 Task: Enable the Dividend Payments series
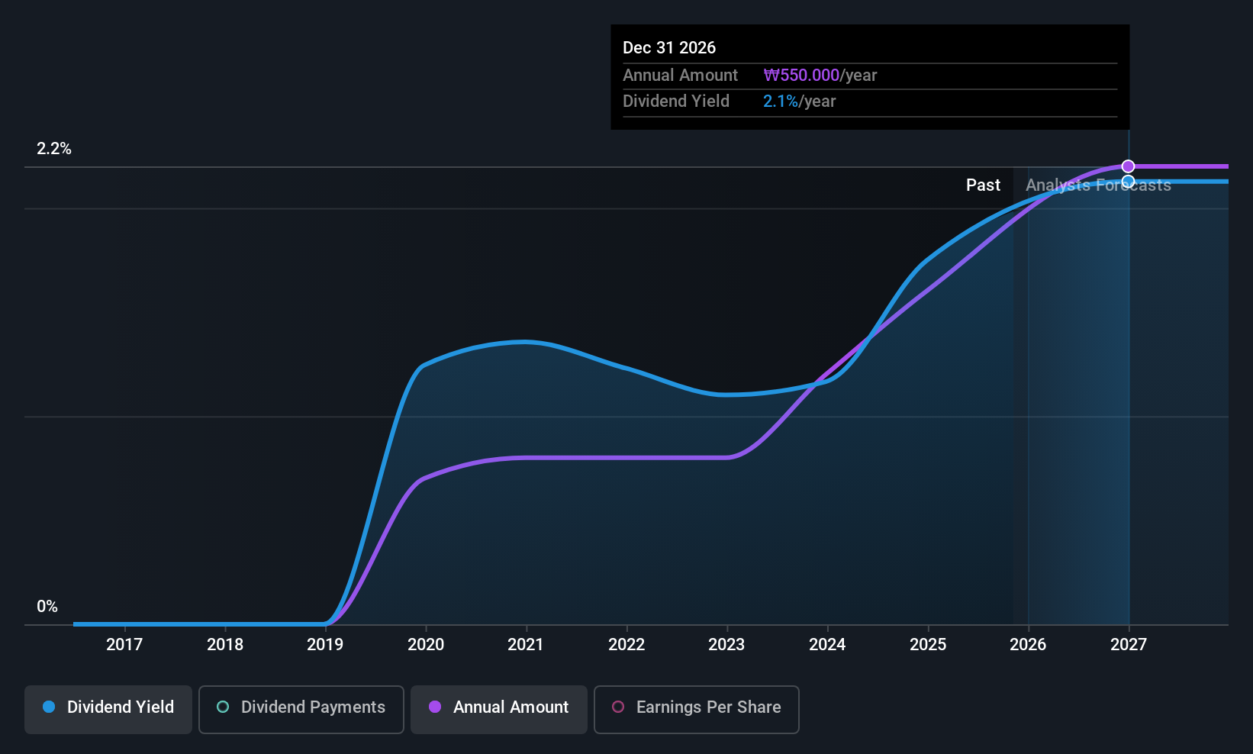(301, 709)
